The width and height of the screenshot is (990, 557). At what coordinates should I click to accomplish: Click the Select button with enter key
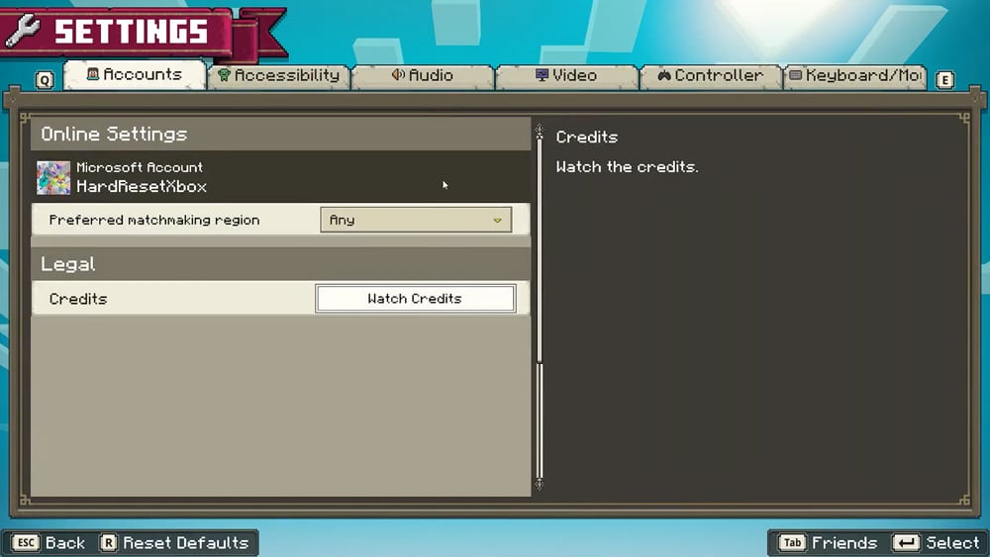coord(936,542)
